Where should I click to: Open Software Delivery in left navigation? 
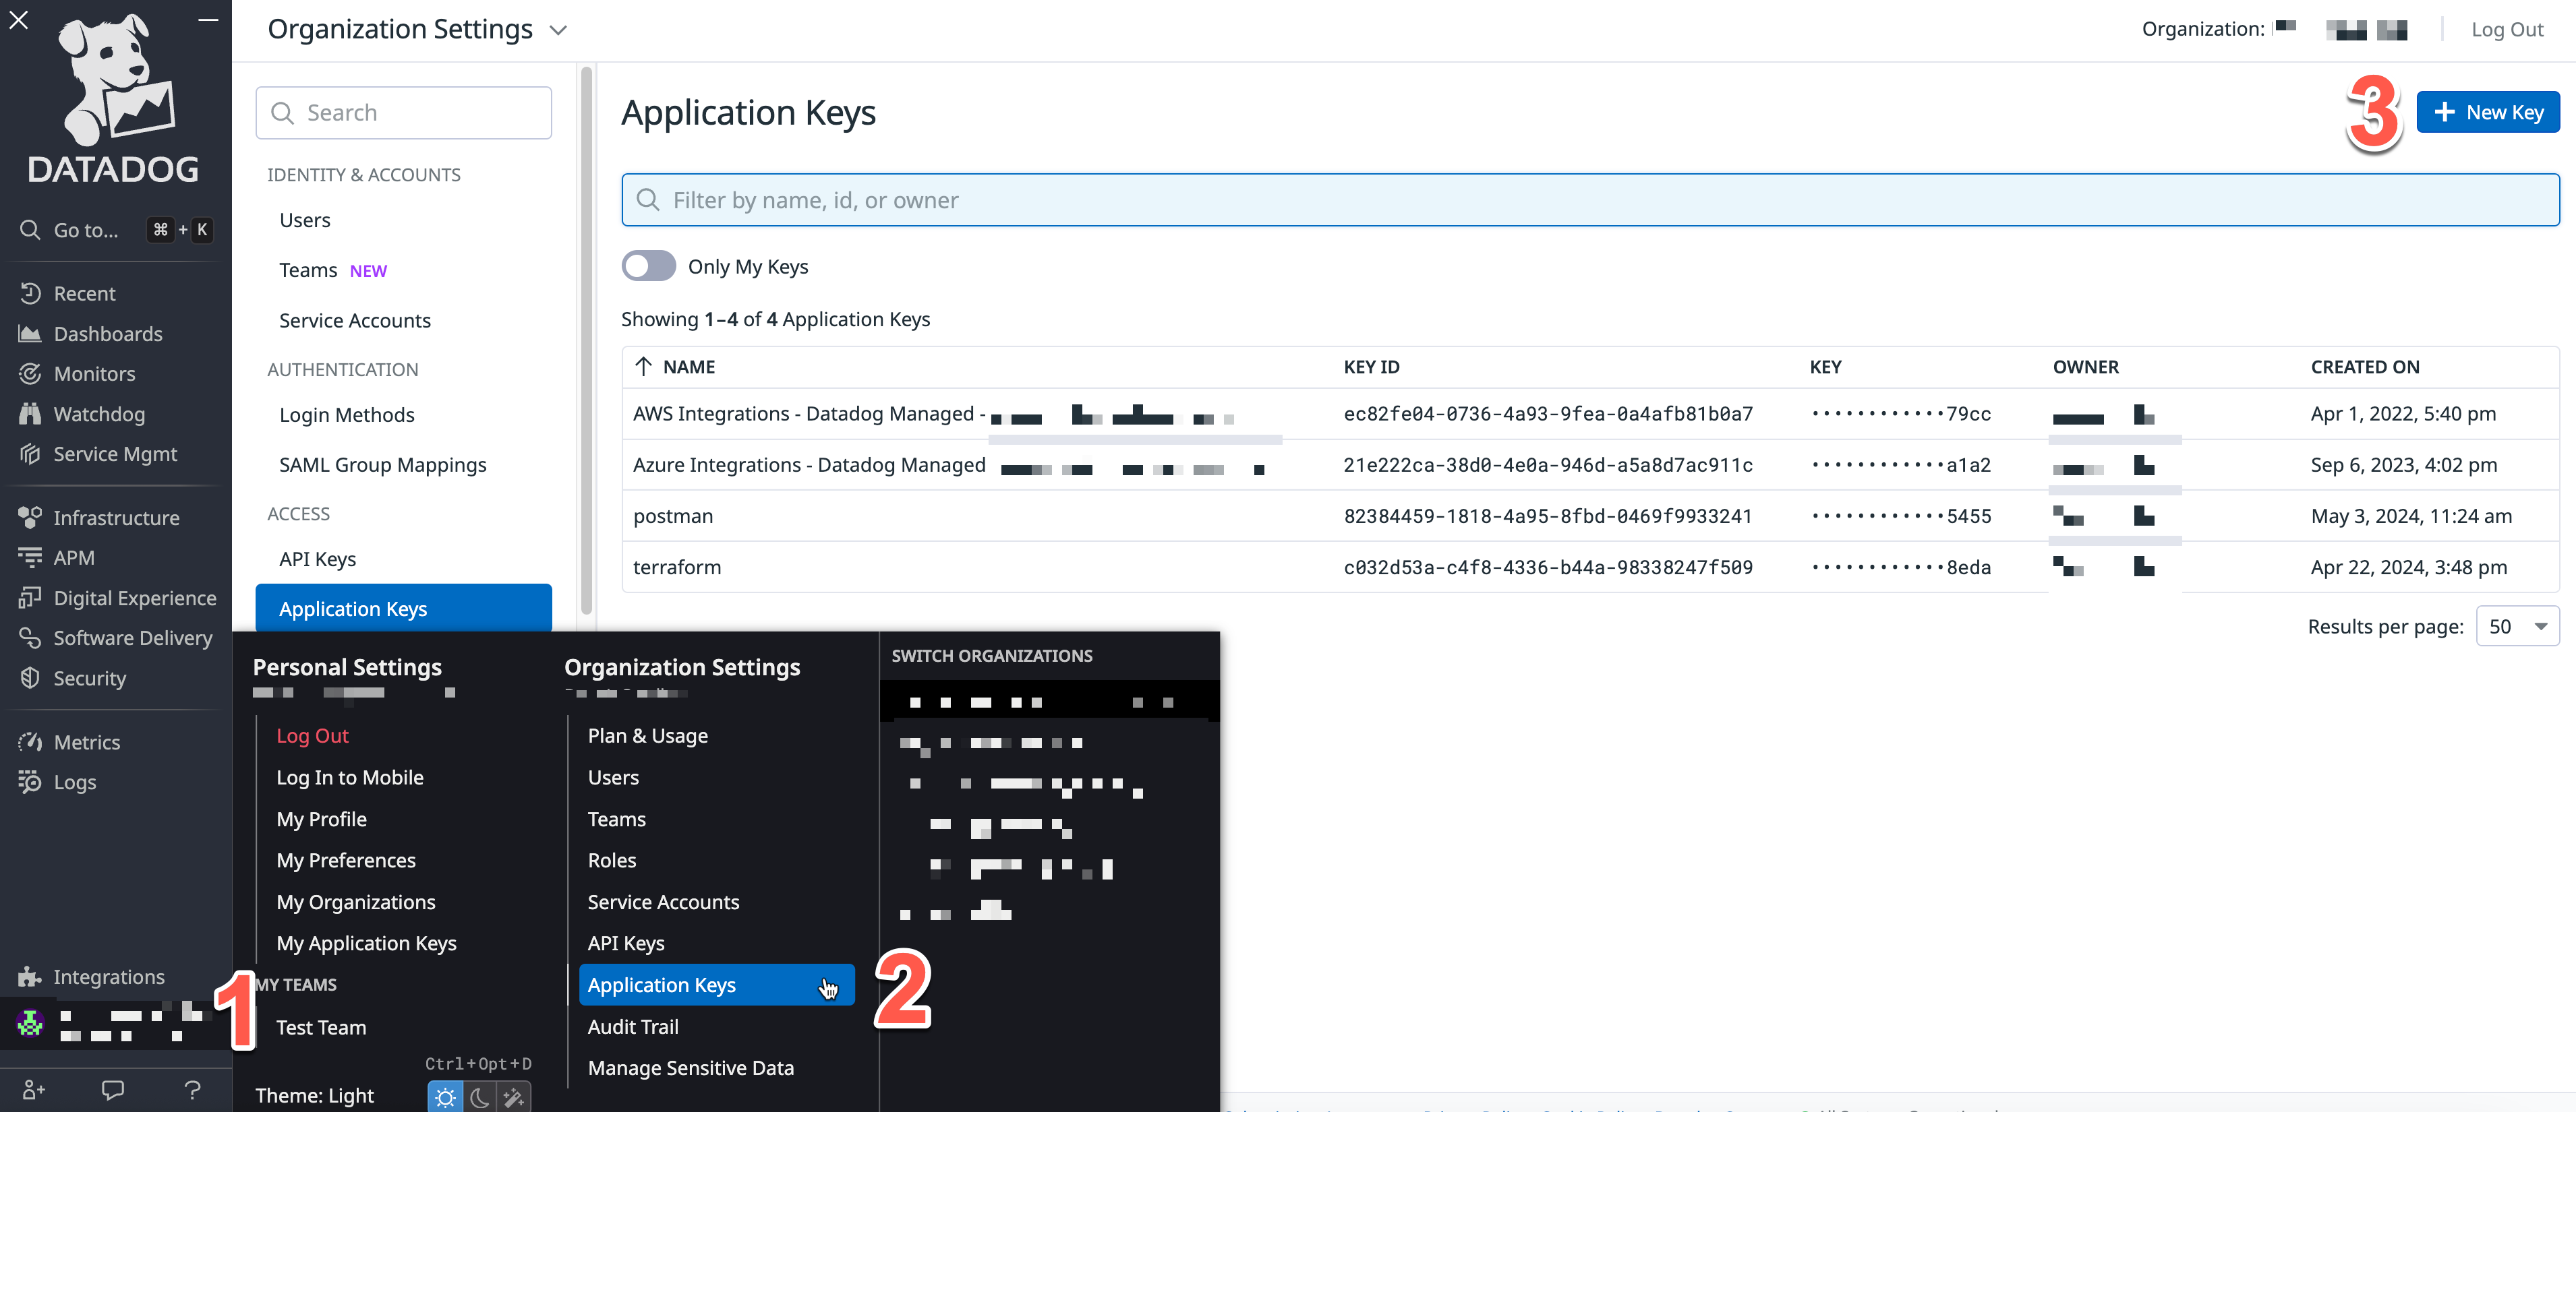pyautogui.click(x=132, y=638)
